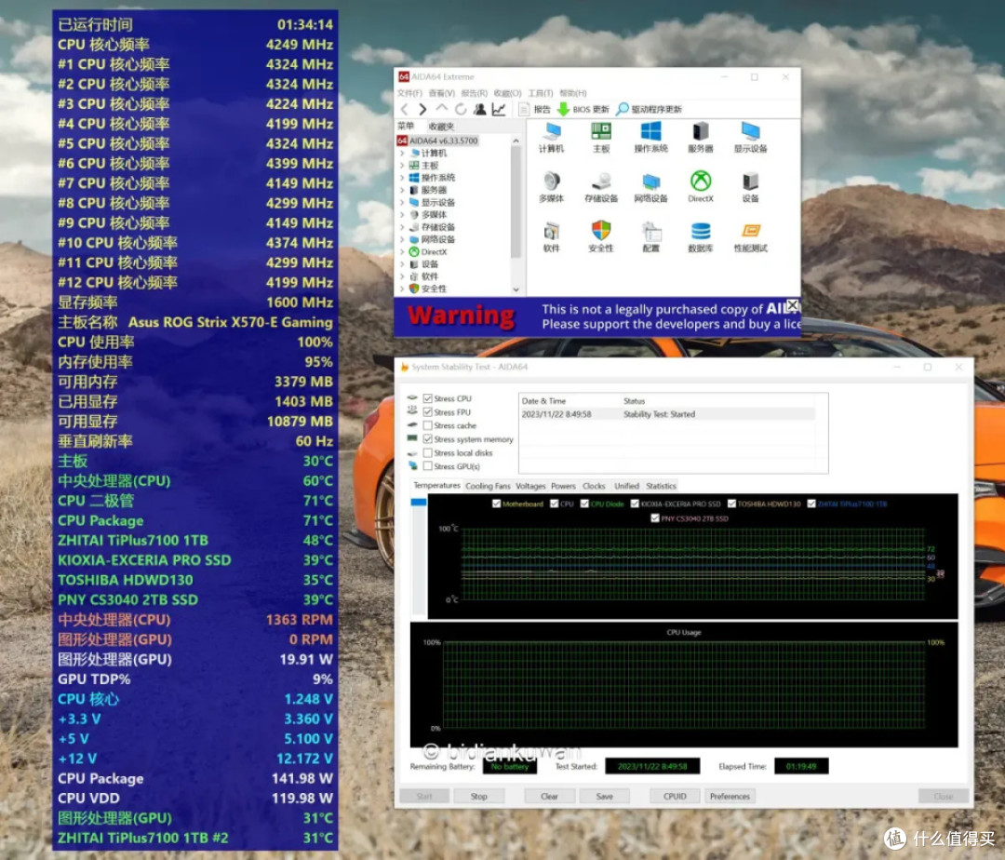Screen dimensions: 1005x860
Task: Select AIDA64 v6.33.5700 root tree item
Action: tap(437, 141)
